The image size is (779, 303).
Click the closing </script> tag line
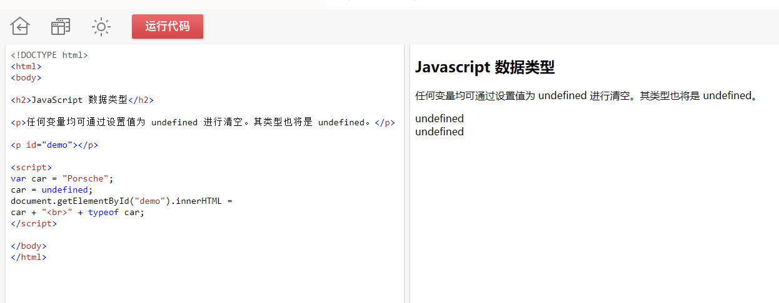click(34, 223)
